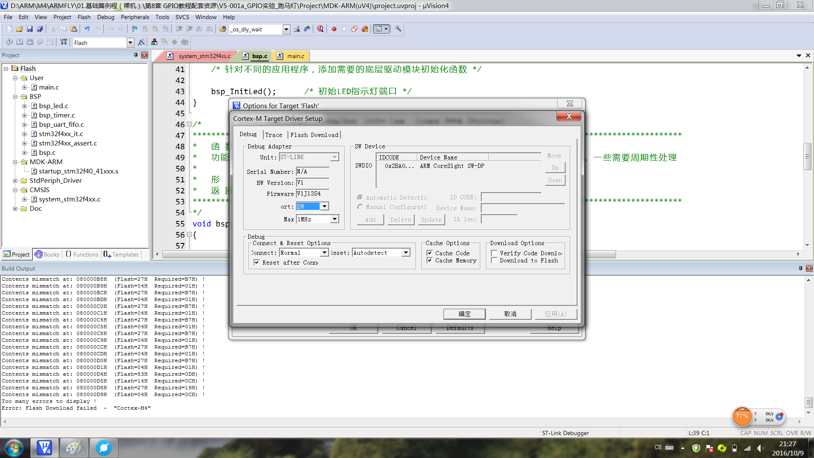Viewport: 814px width, 458px height.
Task: Enable Verify Code Download checkbox
Action: tap(494, 253)
